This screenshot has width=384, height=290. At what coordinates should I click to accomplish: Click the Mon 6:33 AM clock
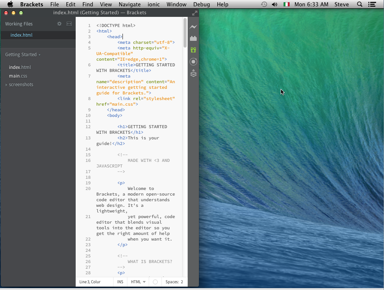pos(311,4)
